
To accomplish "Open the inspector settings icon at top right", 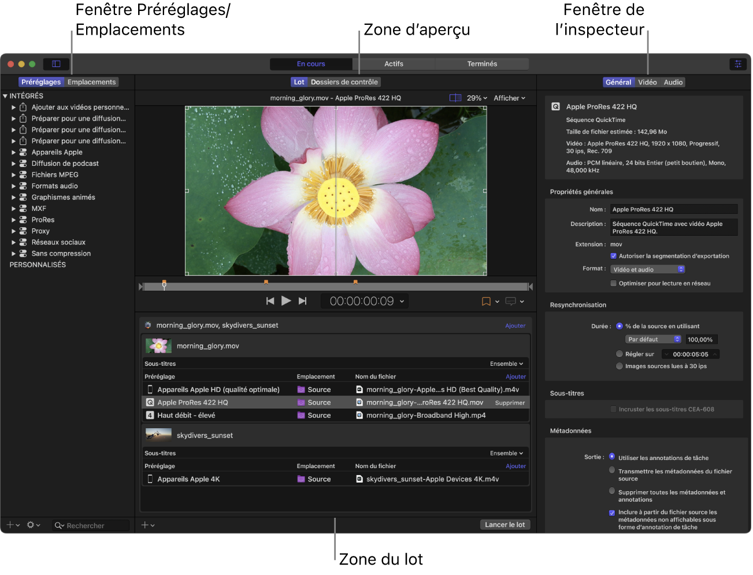I will (x=737, y=64).
